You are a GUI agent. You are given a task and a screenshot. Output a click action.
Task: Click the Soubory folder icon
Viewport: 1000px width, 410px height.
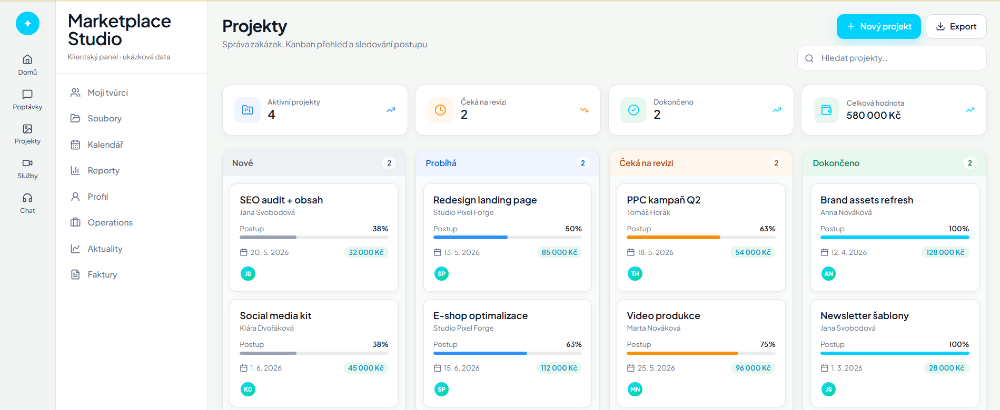(75, 118)
